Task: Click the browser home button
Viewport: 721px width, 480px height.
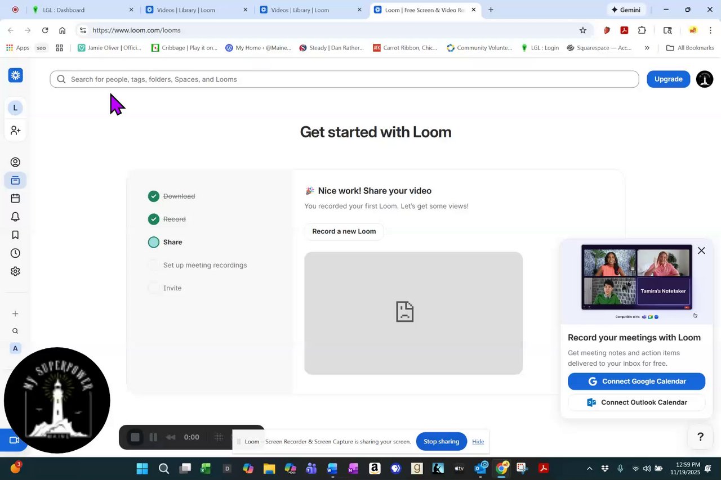Action: coord(62,30)
